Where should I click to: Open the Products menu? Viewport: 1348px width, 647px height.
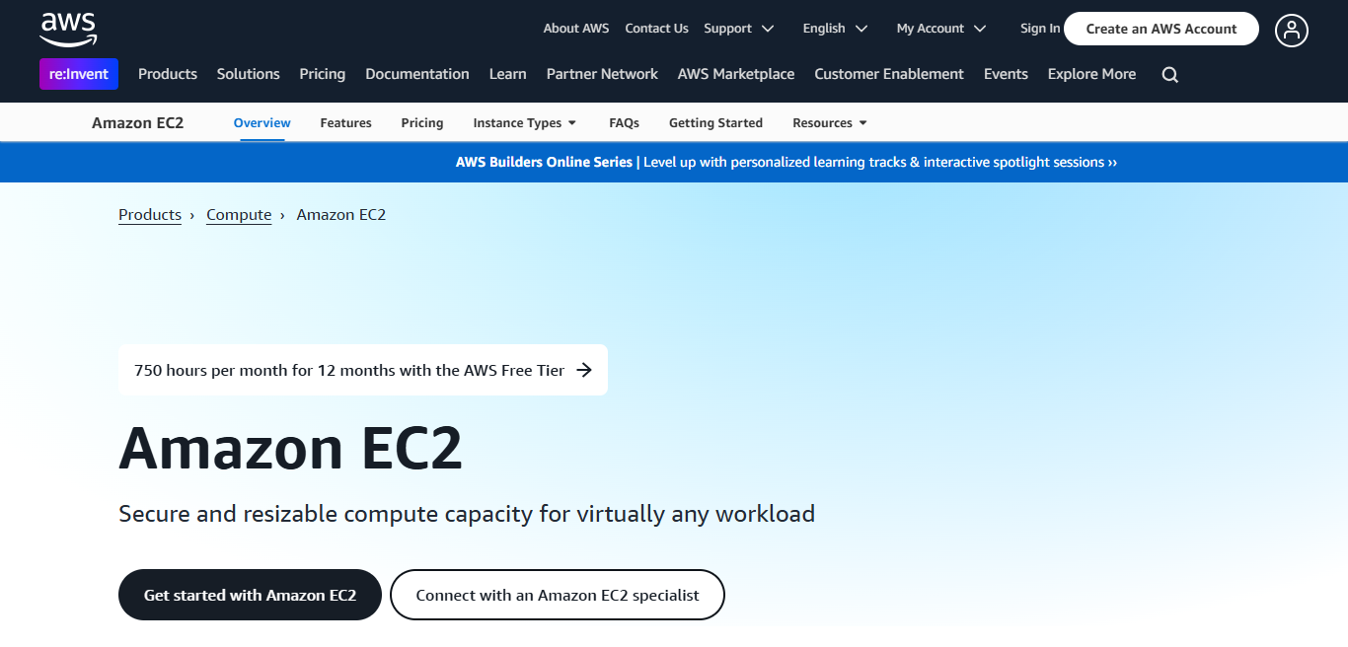pyautogui.click(x=168, y=74)
